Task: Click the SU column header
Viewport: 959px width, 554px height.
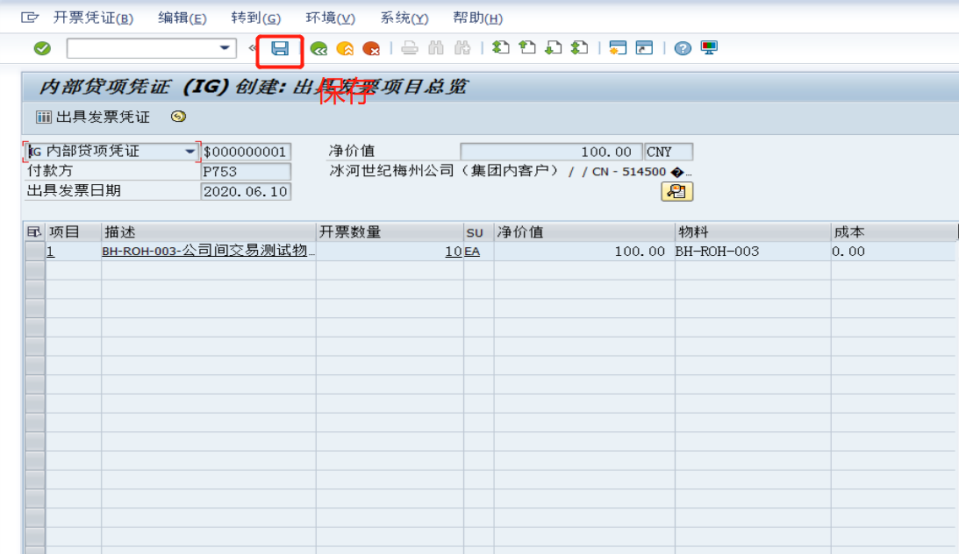Action: [x=479, y=232]
